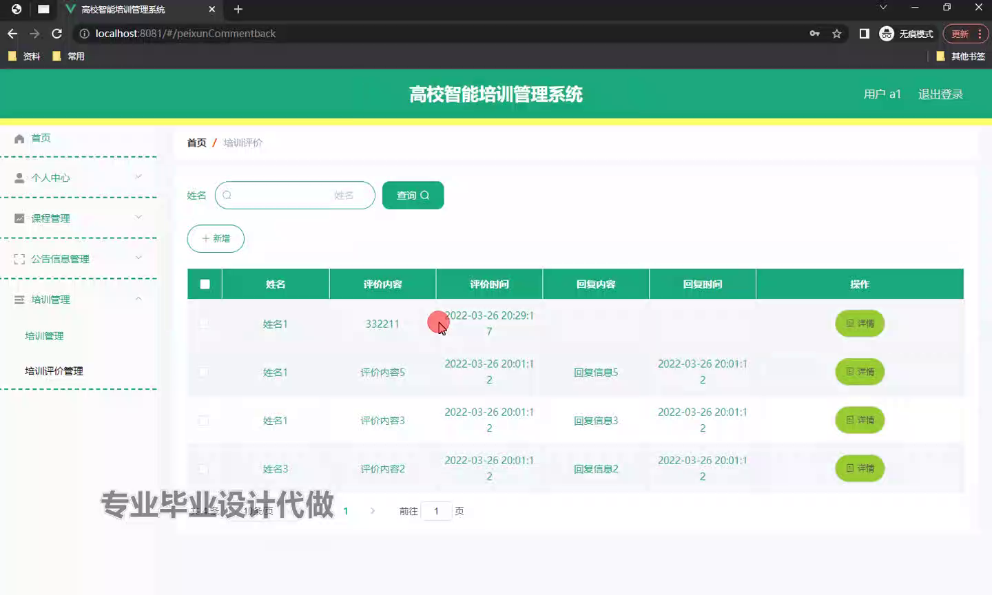This screenshot has height=595, width=992.
Task: Expand 个人中心 sidebar menu
Action: (x=79, y=178)
